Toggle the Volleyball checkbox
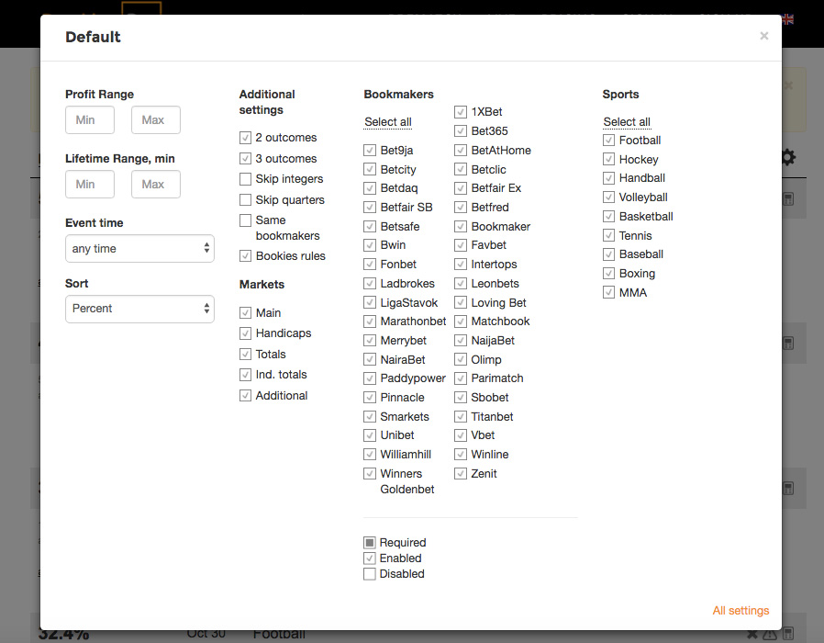Viewport: 824px width, 643px height. [x=608, y=197]
